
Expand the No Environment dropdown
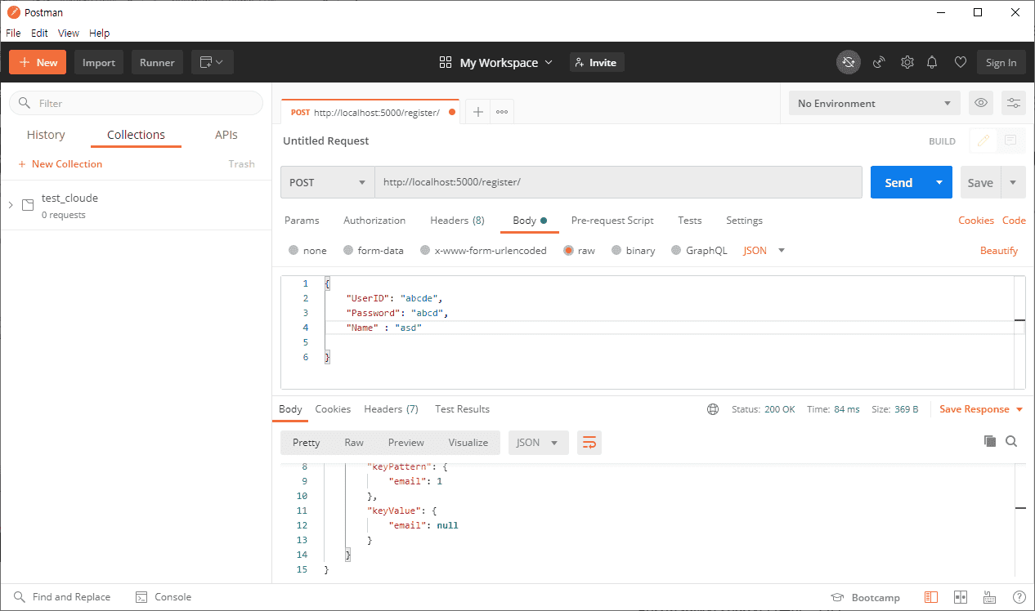874,103
